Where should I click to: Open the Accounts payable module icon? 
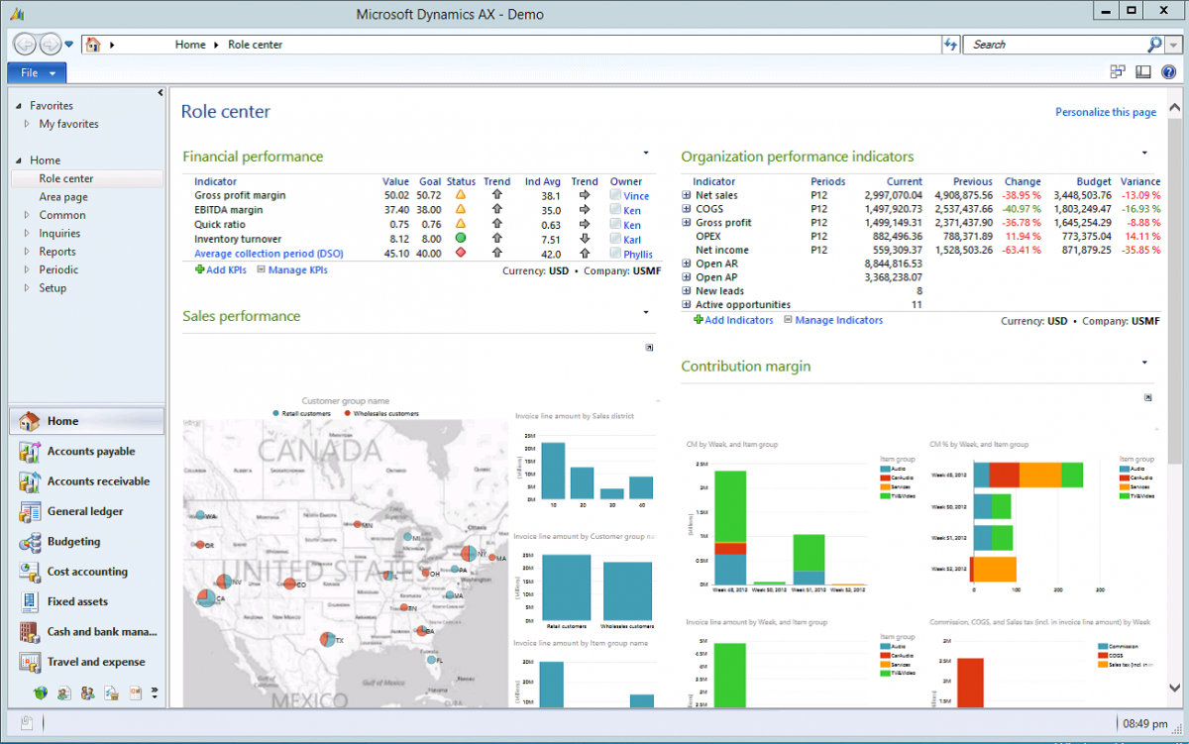(x=30, y=452)
